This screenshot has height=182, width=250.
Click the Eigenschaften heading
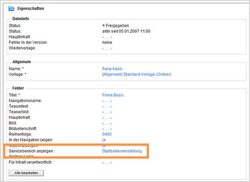click(31, 9)
